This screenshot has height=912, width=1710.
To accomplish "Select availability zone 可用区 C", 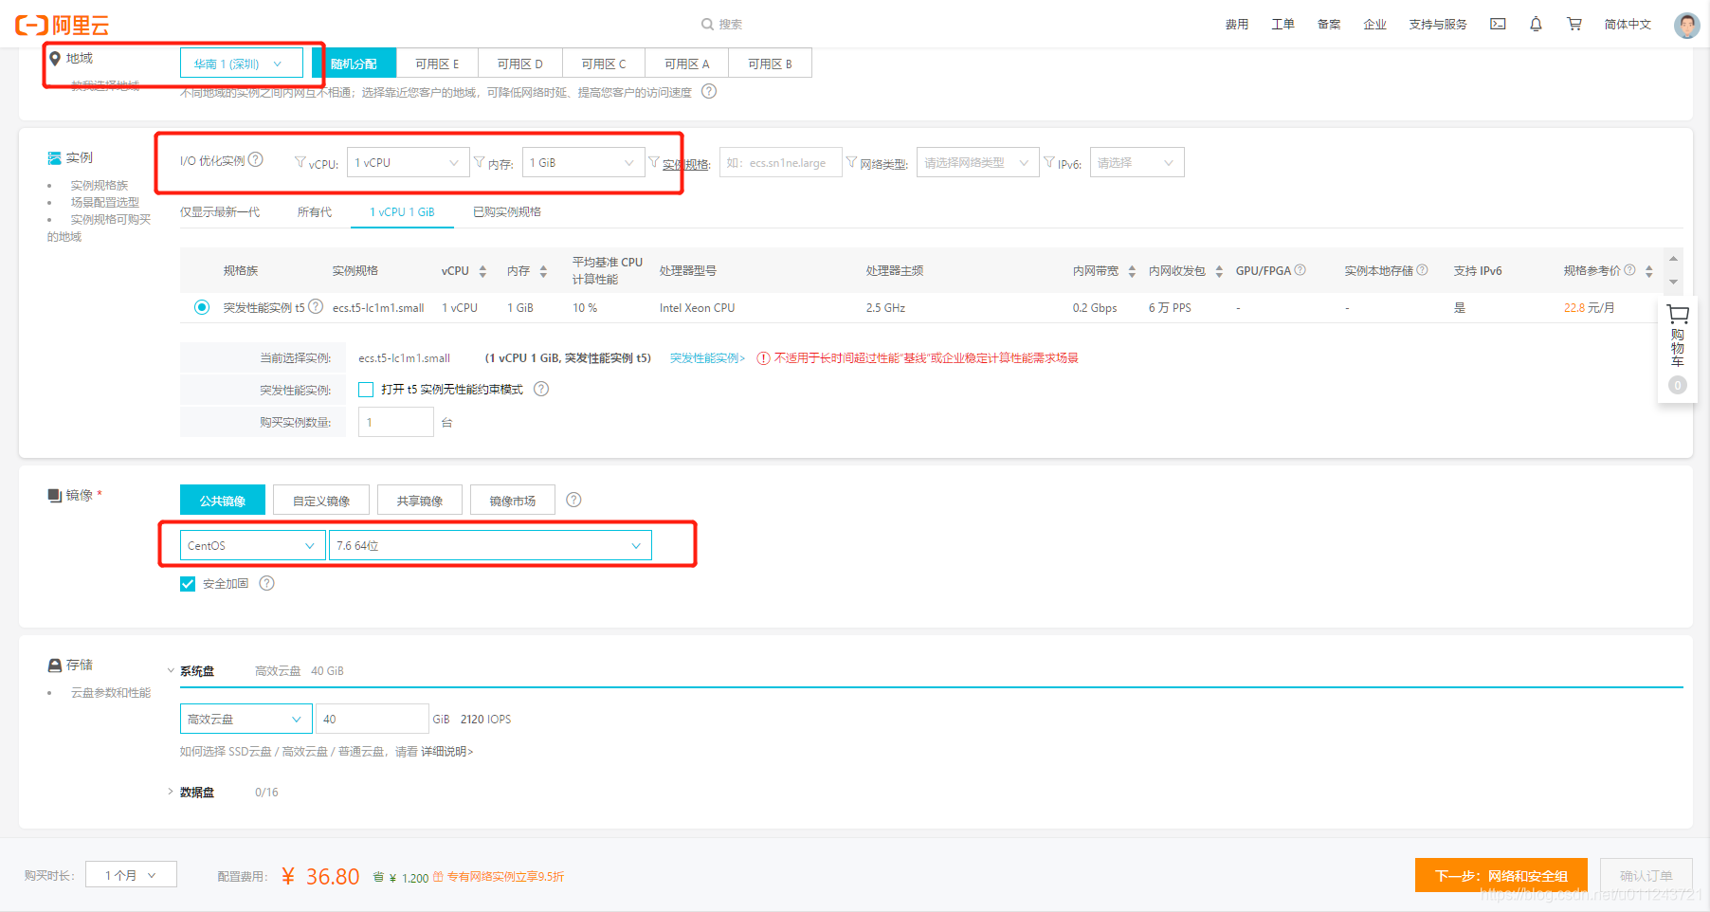I will [604, 64].
